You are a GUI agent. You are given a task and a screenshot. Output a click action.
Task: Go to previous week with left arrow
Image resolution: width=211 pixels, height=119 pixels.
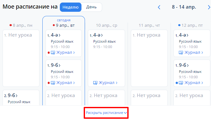[159, 7]
